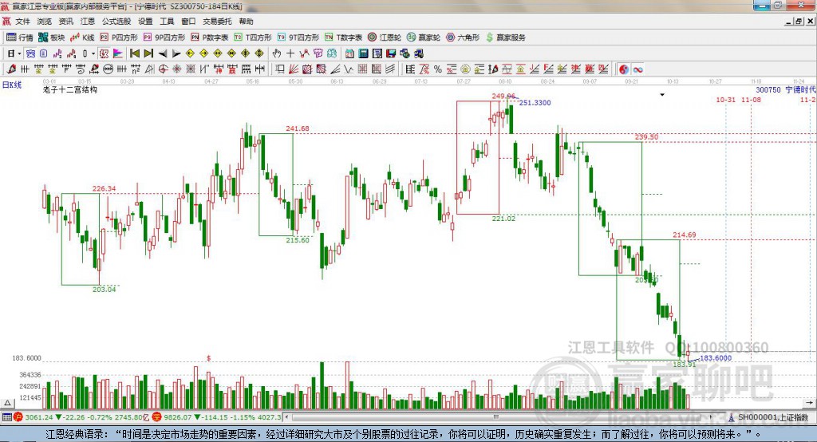817x442 pixels.
Task: Click SH000001 上证指数 in status bar
Action: point(773,417)
